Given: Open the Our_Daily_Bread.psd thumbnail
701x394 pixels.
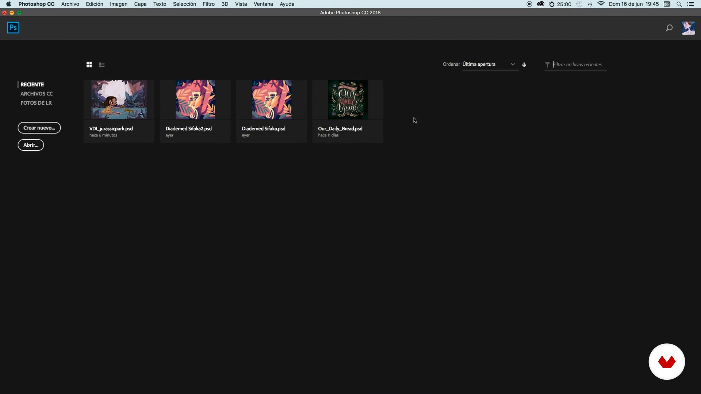Looking at the screenshot, I should pos(348,100).
